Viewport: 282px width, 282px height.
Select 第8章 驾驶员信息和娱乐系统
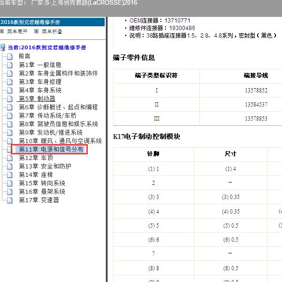(58, 124)
